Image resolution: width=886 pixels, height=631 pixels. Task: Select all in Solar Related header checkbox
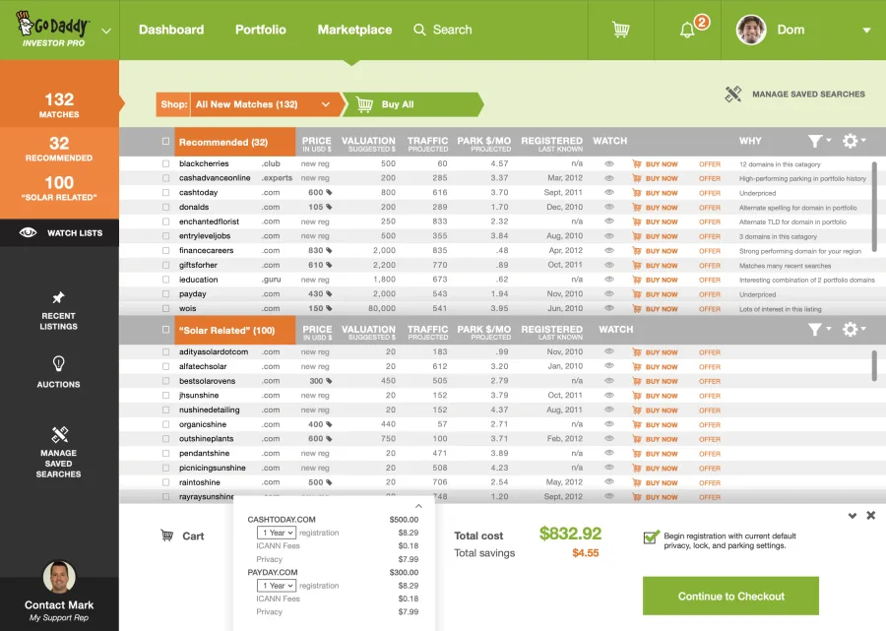pos(165,330)
